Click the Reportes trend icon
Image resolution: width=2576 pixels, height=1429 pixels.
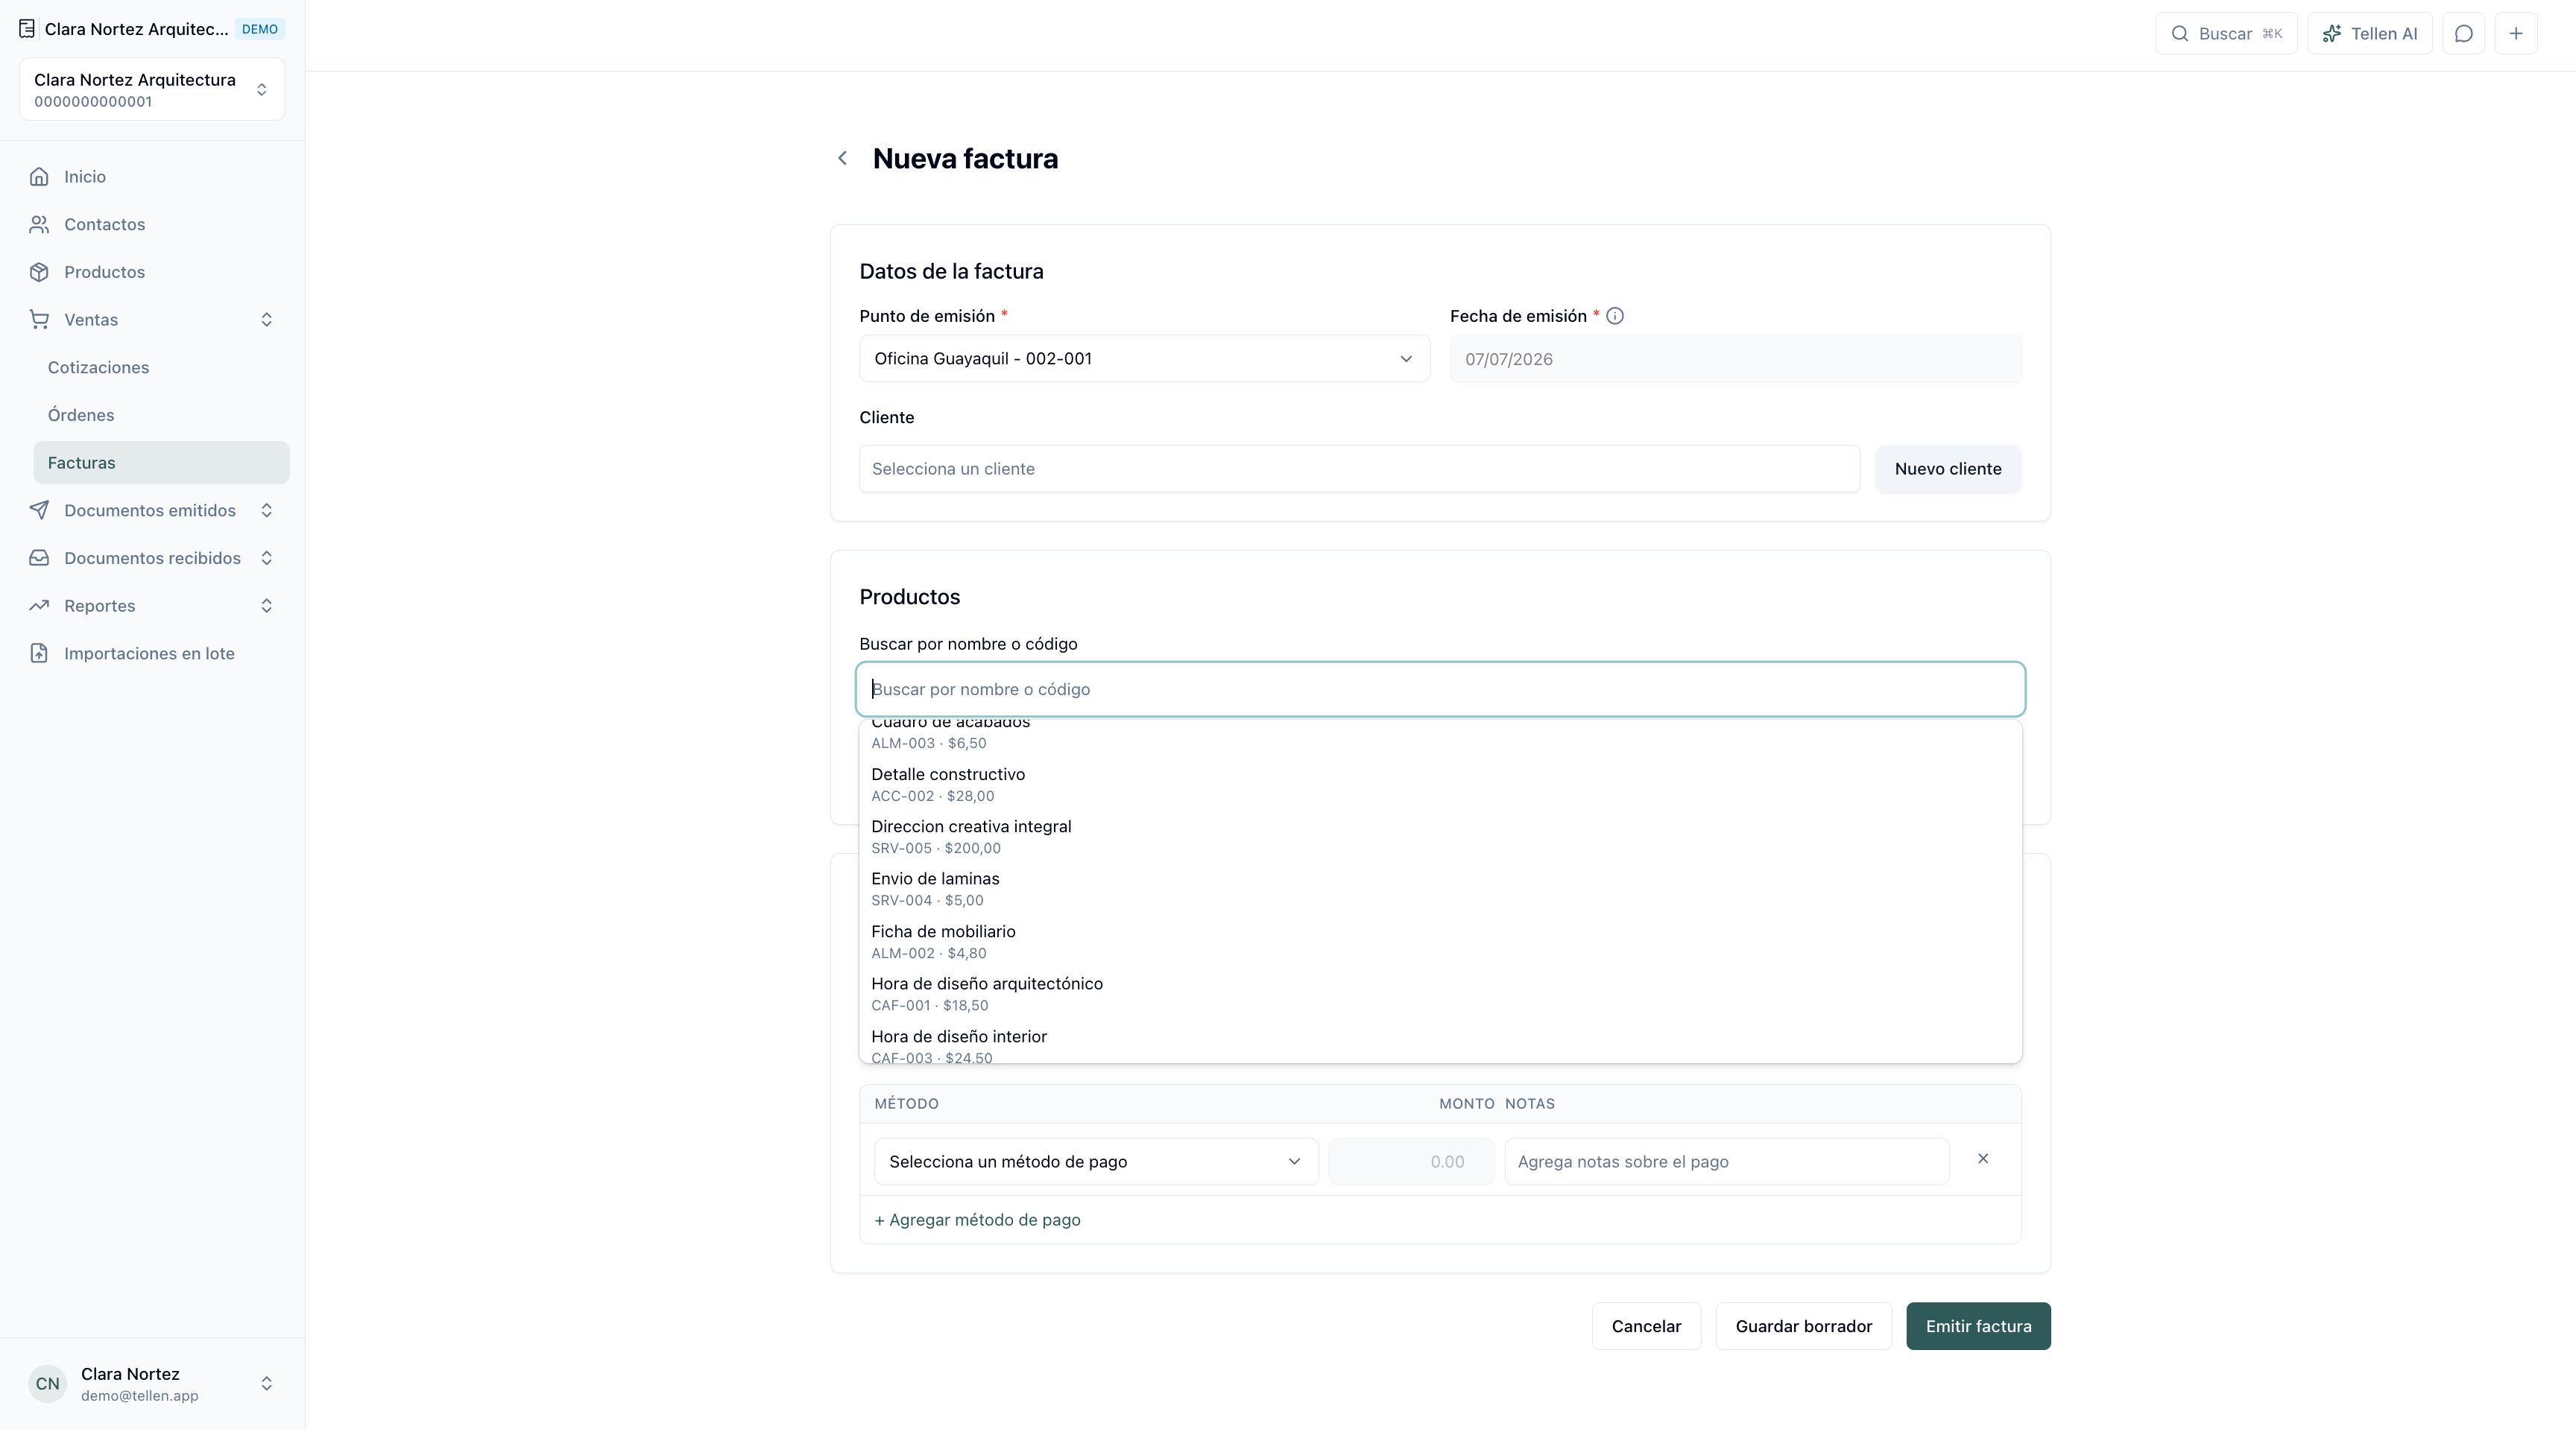pyautogui.click(x=39, y=606)
